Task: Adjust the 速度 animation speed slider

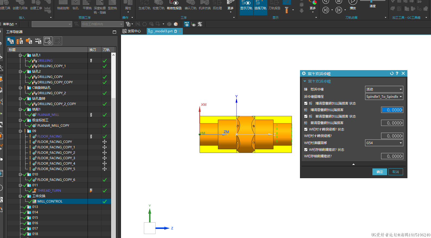Action: [371, 1]
